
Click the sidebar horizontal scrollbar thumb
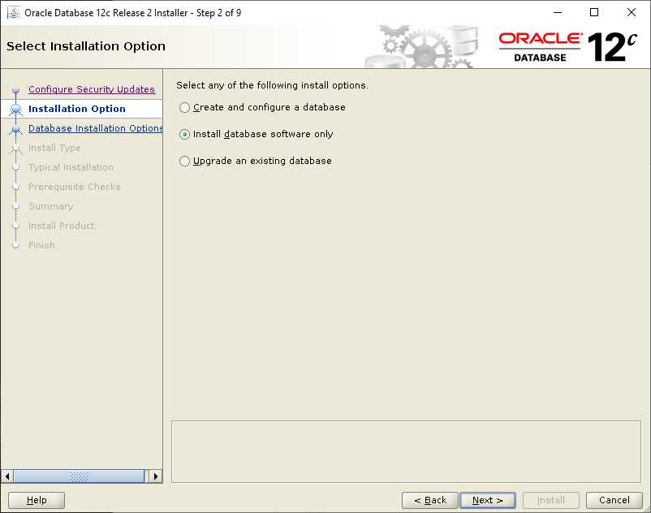79,476
